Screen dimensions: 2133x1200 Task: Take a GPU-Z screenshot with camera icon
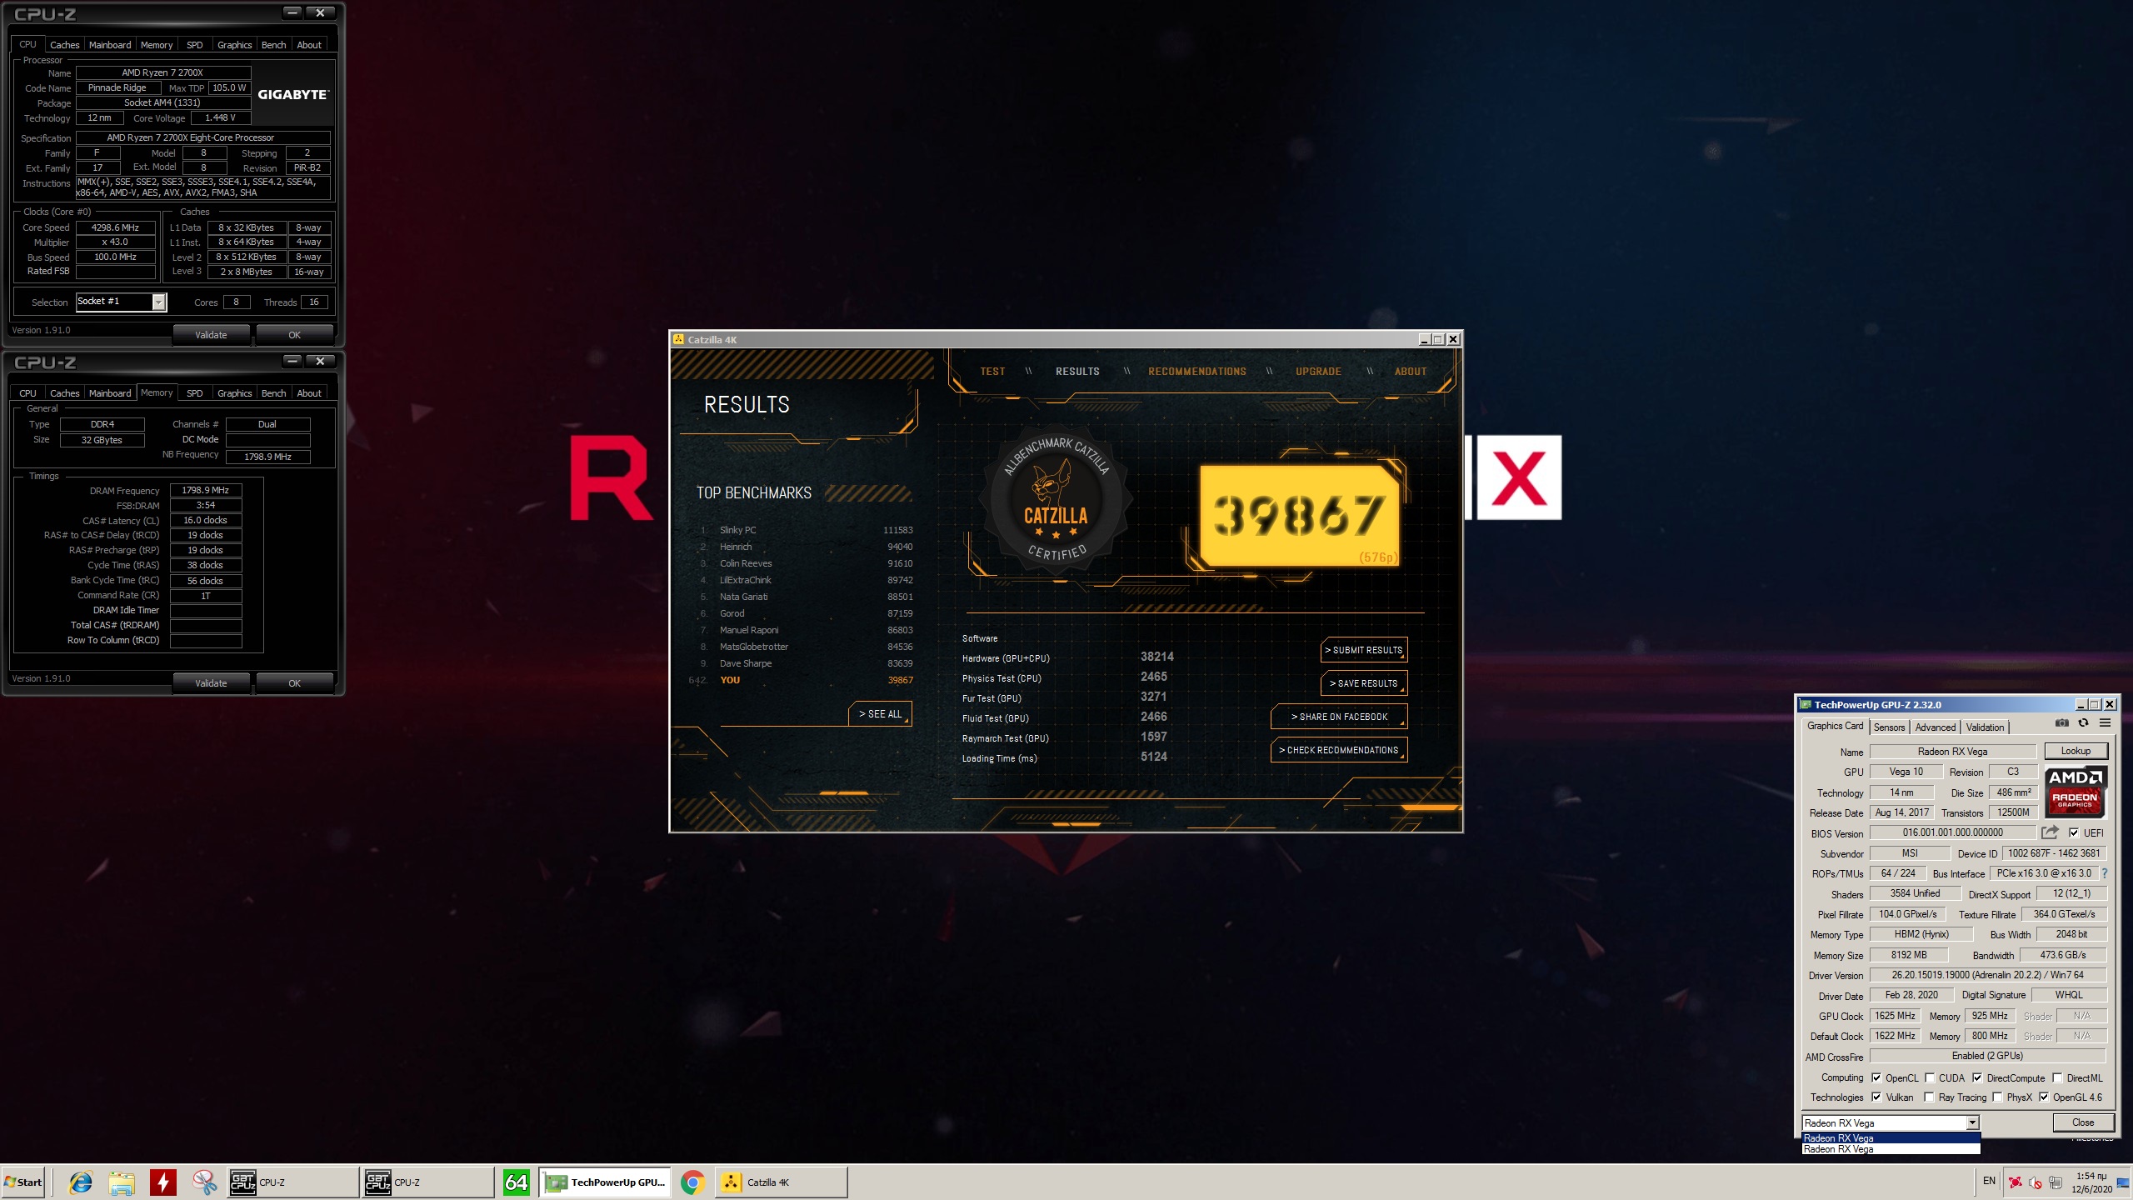pyautogui.click(x=2062, y=722)
